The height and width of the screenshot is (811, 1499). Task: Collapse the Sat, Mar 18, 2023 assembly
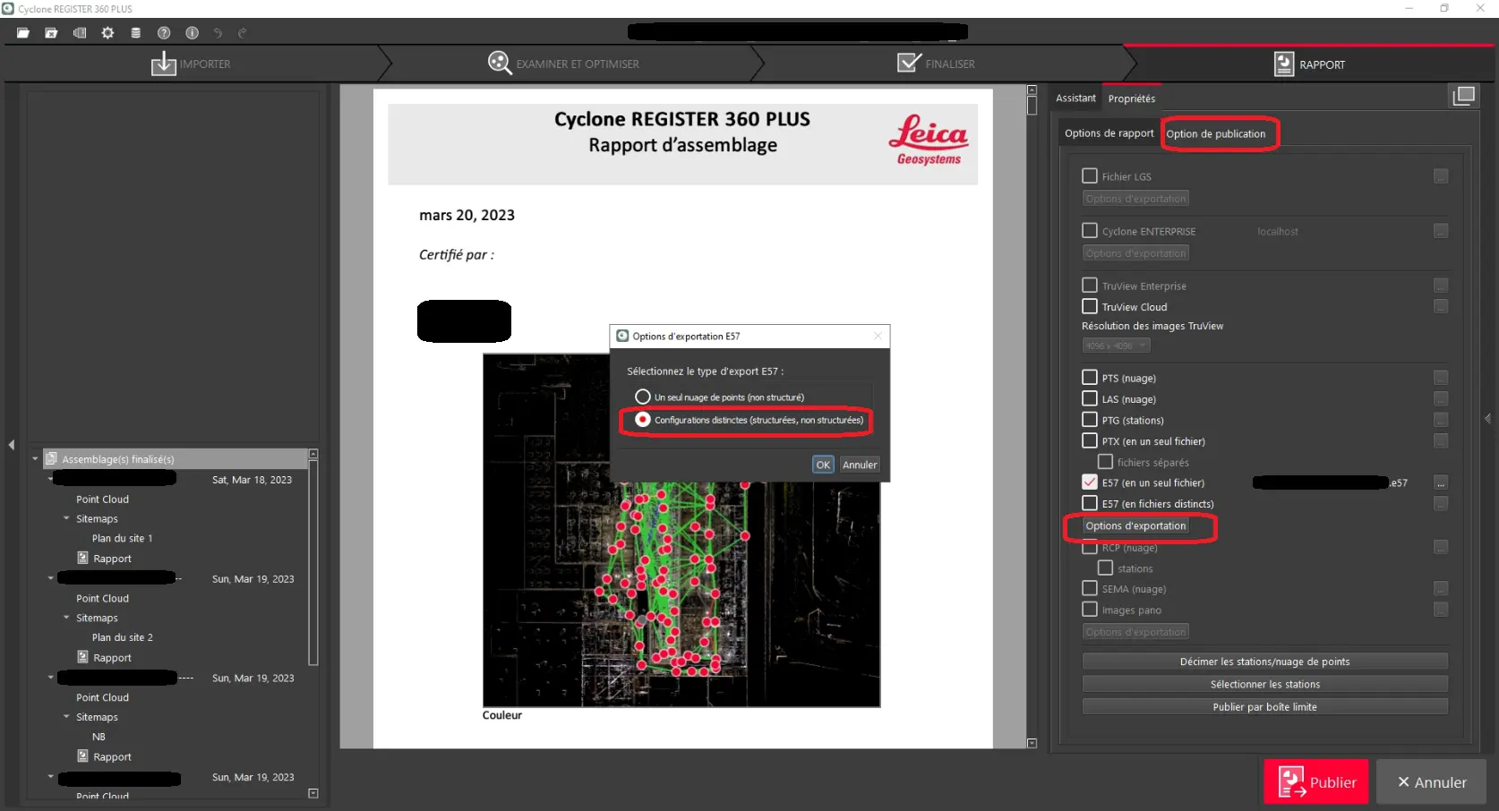pyautogui.click(x=50, y=479)
